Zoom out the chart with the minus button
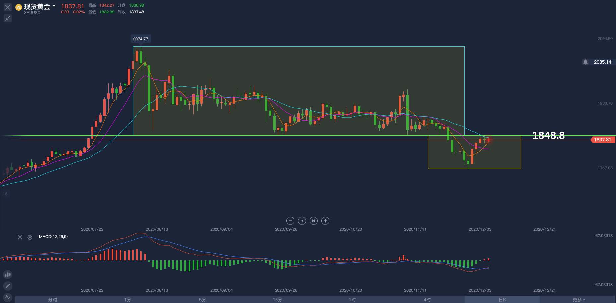This screenshot has height=303, width=616. click(290, 221)
